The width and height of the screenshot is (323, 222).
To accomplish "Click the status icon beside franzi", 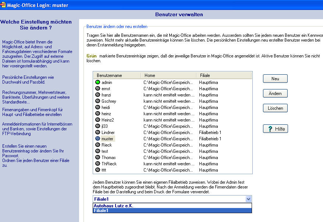I will click(97, 95).
